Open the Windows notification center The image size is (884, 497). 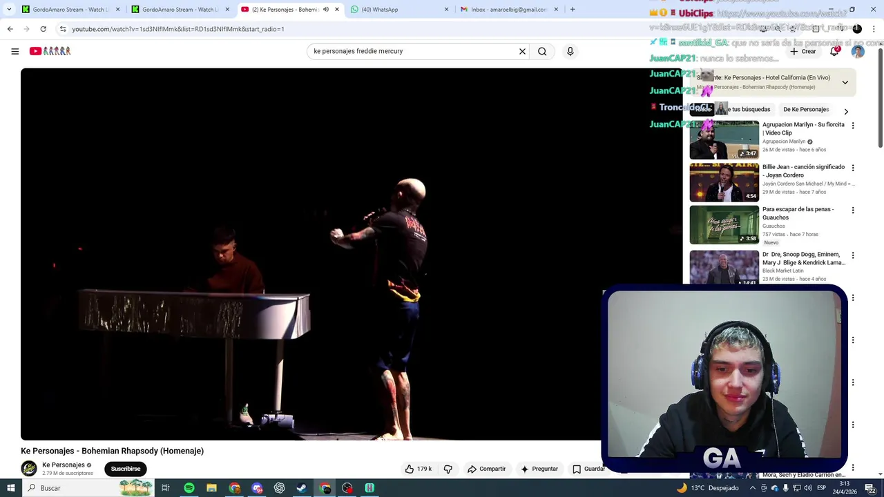[x=871, y=488]
